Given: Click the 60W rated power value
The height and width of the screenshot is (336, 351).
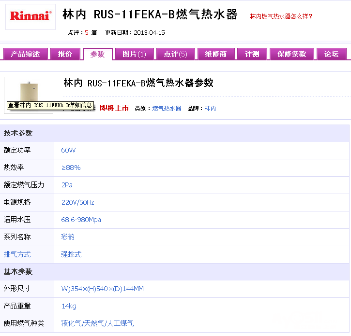Looking at the screenshot, I should click(68, 150).
